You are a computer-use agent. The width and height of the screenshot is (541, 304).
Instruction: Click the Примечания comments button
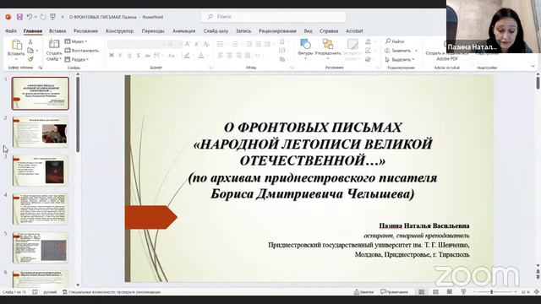coord(394,292)
